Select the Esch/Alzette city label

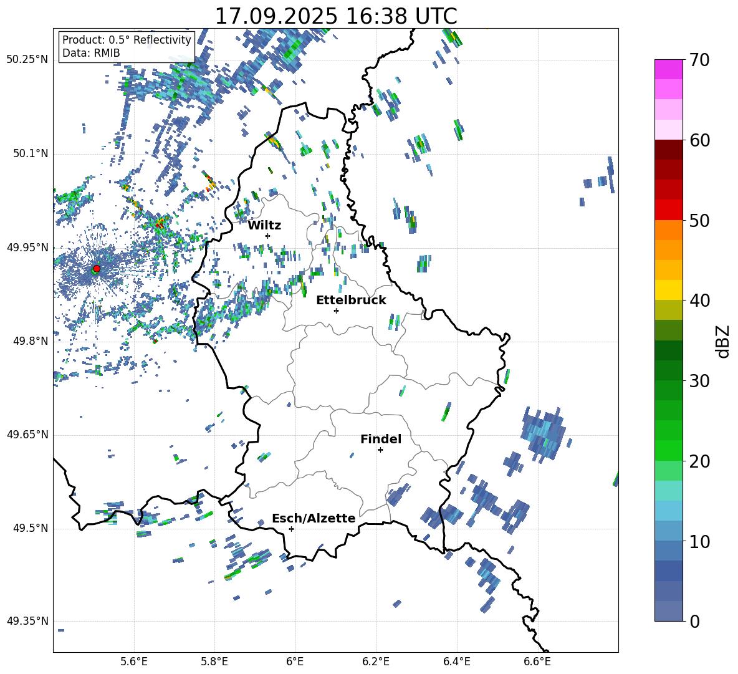(x=314, y=518)
